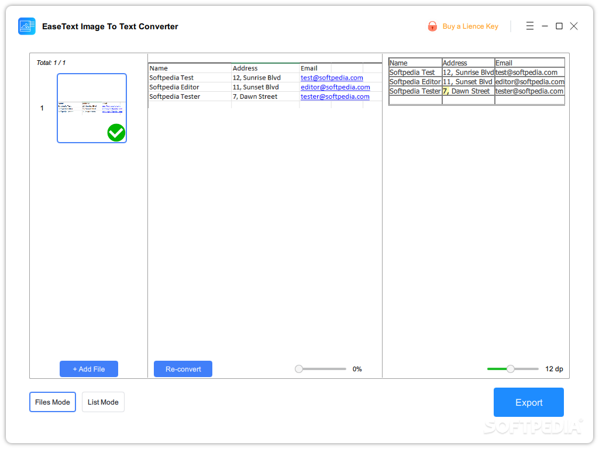Click the + Add File button

[x=89, y=369]
